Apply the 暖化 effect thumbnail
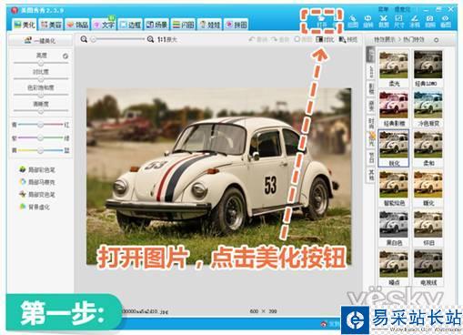This screenshot has width=463, height=335. pyautogui.click(x=428, y=188)
